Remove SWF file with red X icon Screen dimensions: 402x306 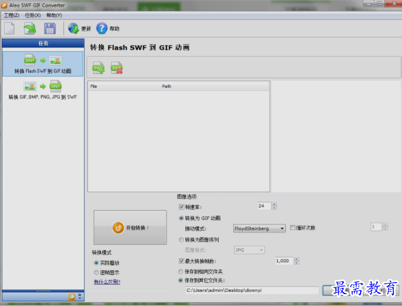(x=116, y=68)
